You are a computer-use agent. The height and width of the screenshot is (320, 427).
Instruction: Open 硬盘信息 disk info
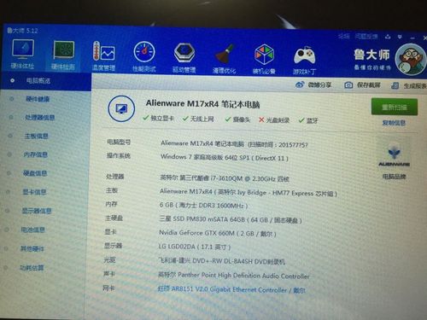(35, 173)
